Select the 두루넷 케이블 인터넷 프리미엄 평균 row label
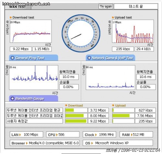This screenshot has height=154, width=162. pyautogui.click(x=34, y=110)
